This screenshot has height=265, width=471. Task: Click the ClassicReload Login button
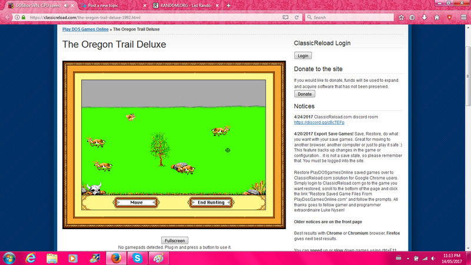point(303,56)
